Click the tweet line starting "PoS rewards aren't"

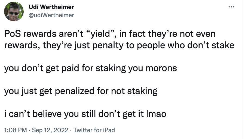point(110,34)
